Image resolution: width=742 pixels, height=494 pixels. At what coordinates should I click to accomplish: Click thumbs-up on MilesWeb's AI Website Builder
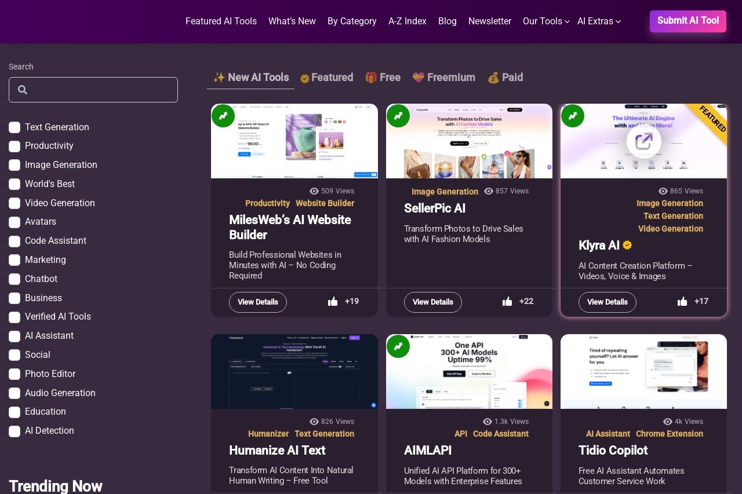click(x=333, y=302)
